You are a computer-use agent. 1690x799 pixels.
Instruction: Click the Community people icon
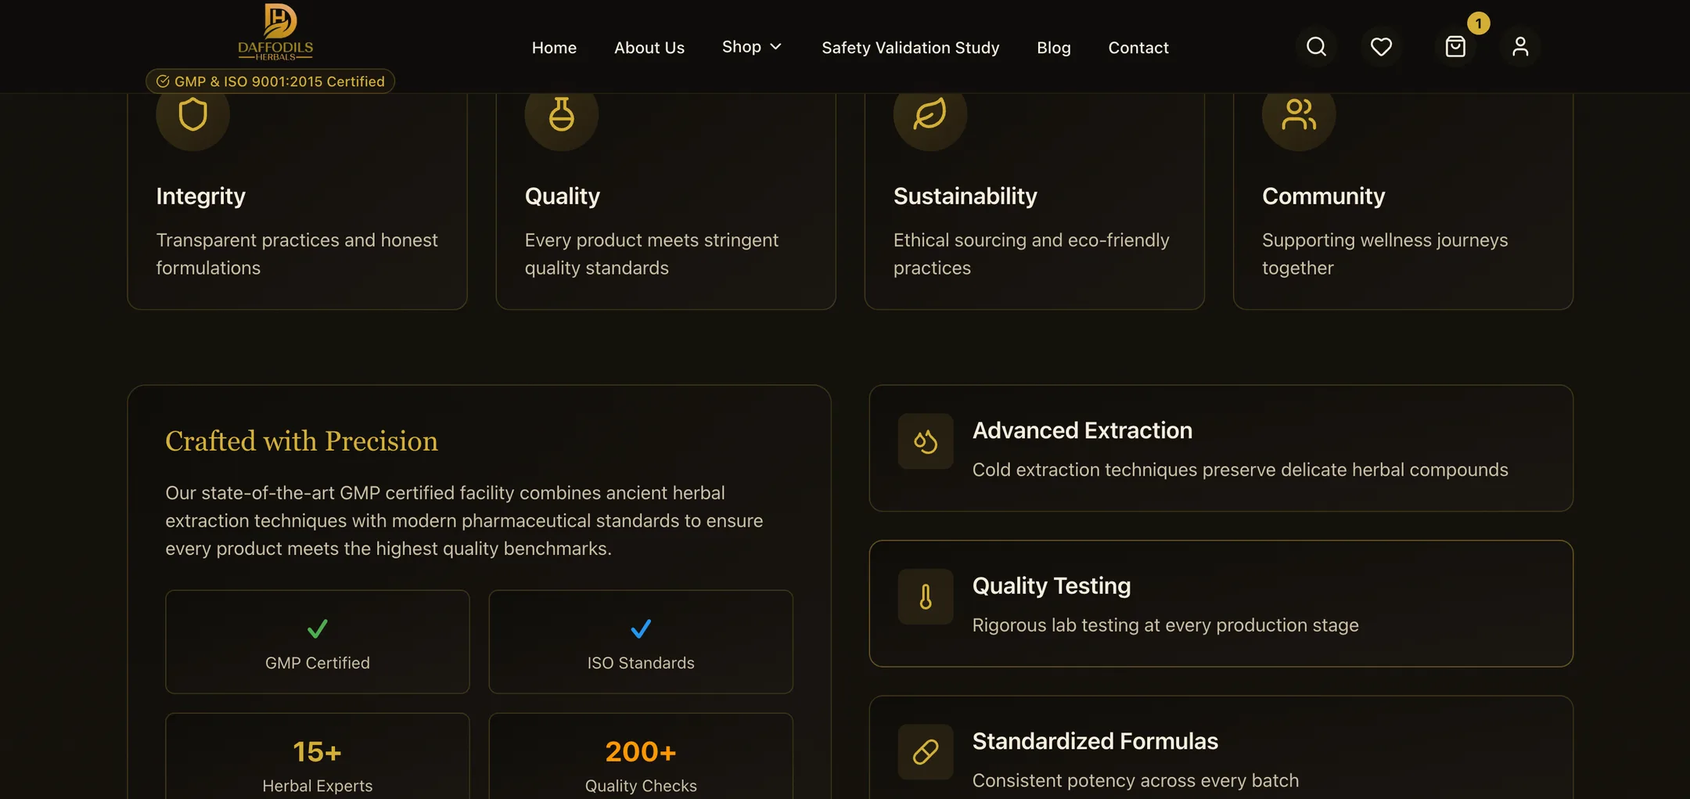click(1299, 114)
